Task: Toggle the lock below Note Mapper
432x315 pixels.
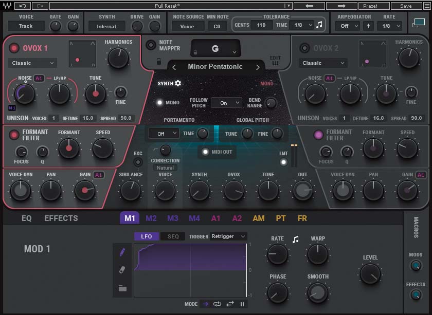Action: click(x=159, y=61)
